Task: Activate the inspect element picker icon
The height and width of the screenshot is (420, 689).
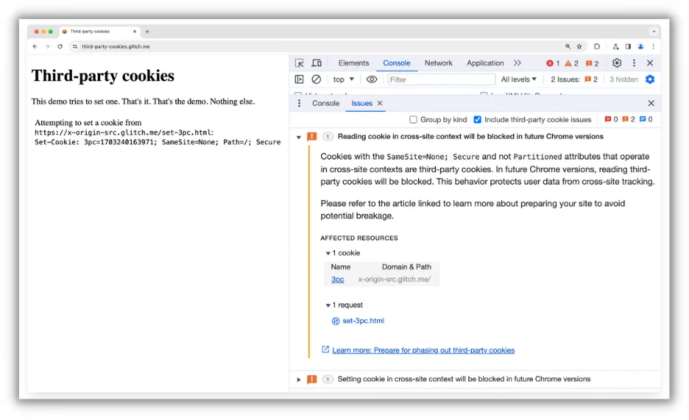Action: click(x=300, y=63)
